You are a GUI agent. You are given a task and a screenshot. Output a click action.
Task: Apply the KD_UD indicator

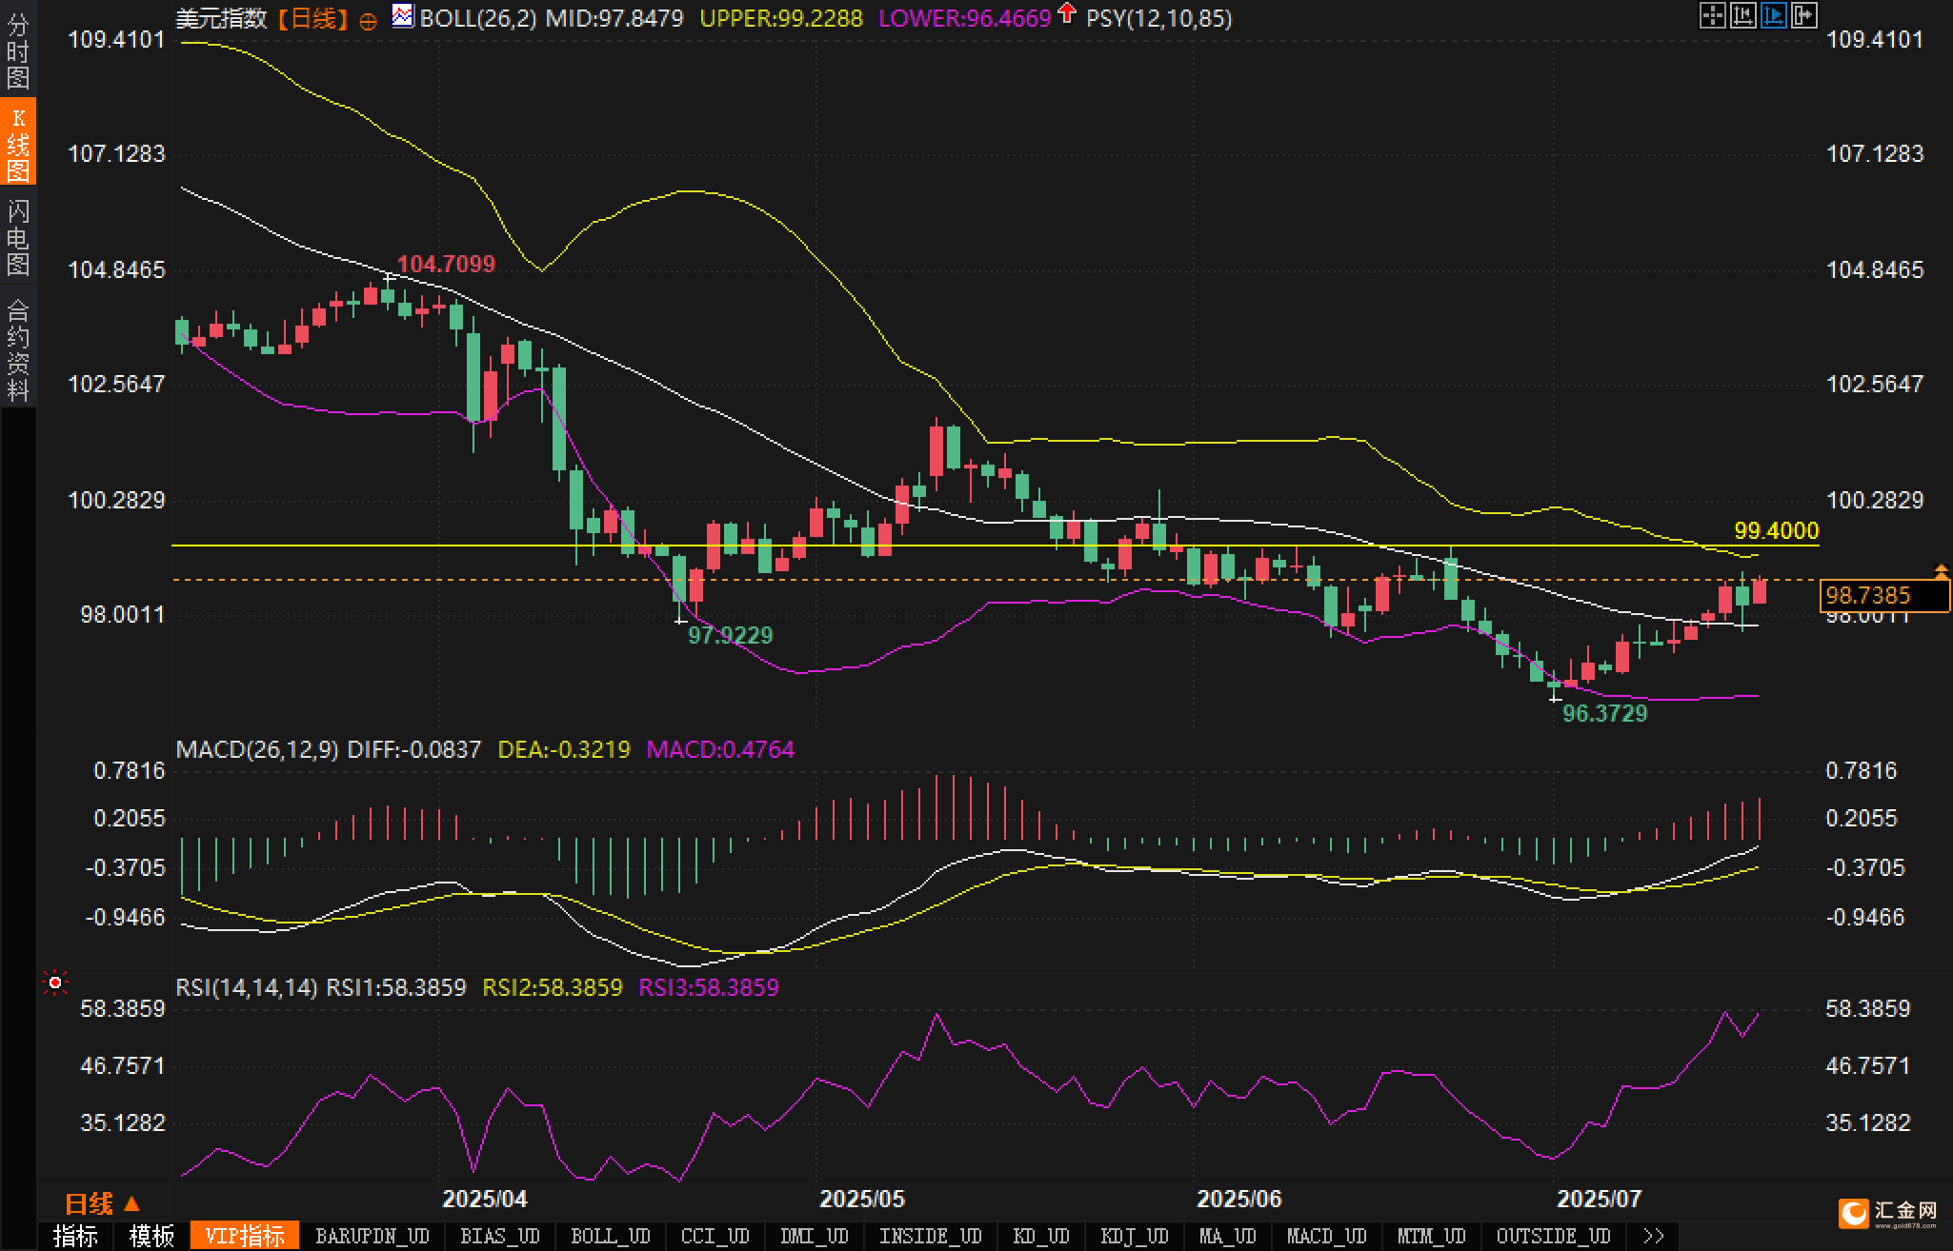[x=1041, y=1236]
